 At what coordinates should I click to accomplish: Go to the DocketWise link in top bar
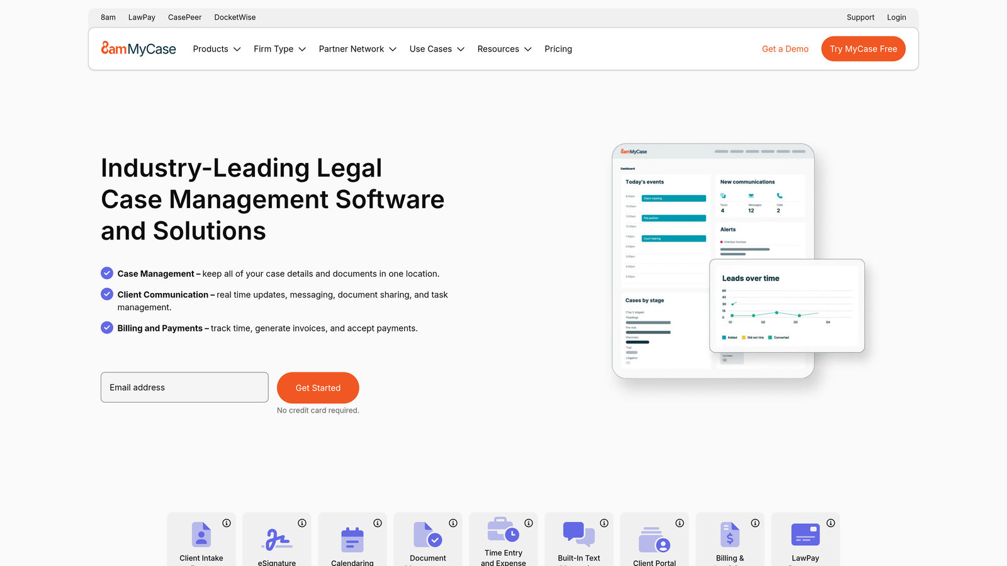(x=235, y=18)
